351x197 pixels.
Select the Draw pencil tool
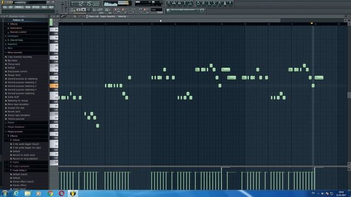click(x=63, y=16)
